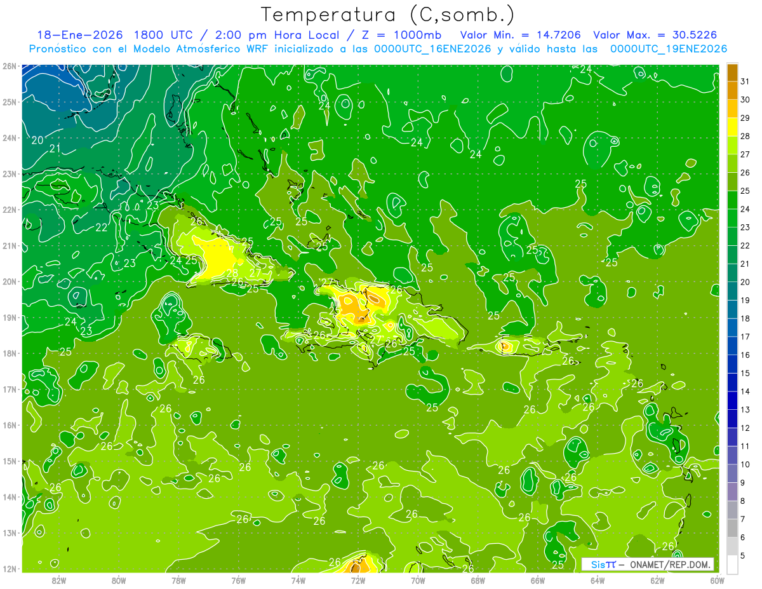Click the 'Valor Min. = 14.7206' readout

coord(520,35)
